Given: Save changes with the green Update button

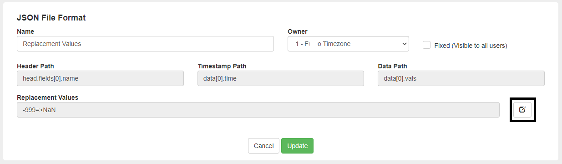Looking at the screenshot, I should point(297,146).
